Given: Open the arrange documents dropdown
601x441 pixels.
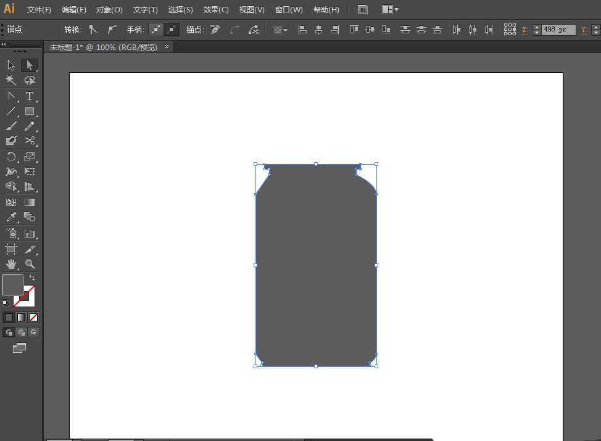Looking at the screenshot, I should (390, 10).
